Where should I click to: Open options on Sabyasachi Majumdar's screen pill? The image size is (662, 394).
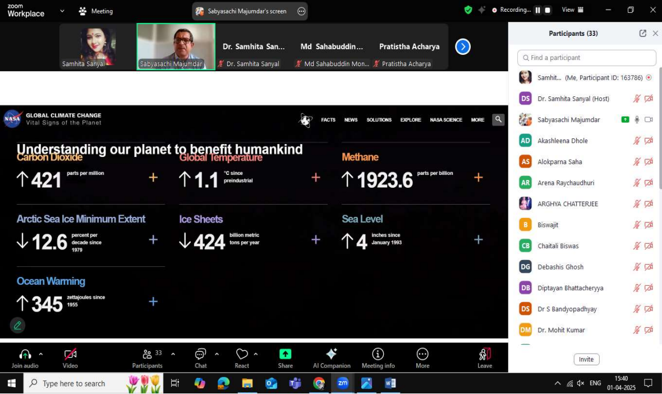pos(301,11)
